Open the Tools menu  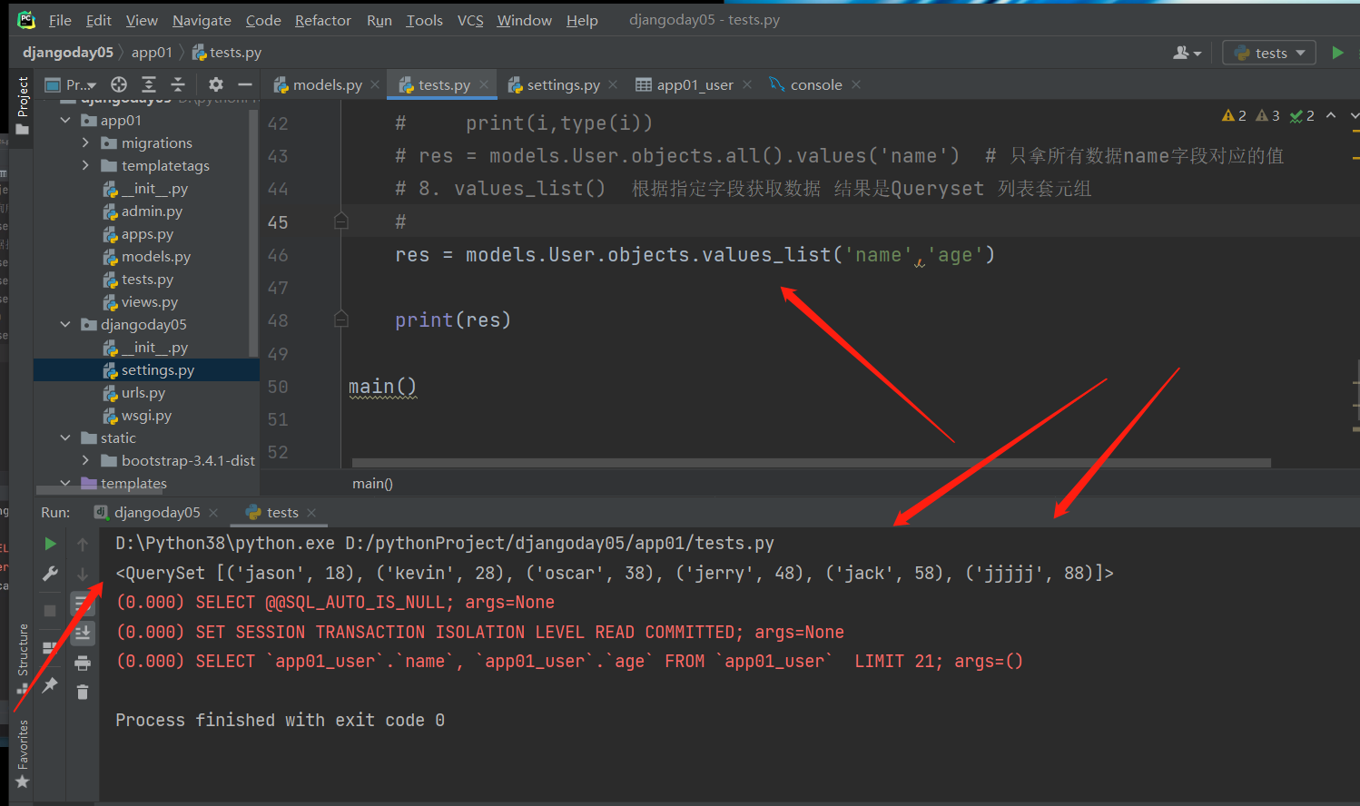424,20
